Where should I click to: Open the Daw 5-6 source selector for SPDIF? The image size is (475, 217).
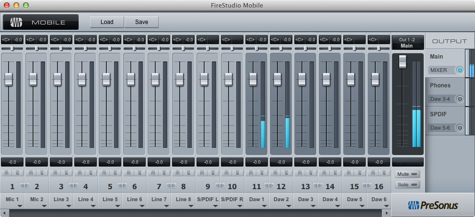(x=442, y=128)
